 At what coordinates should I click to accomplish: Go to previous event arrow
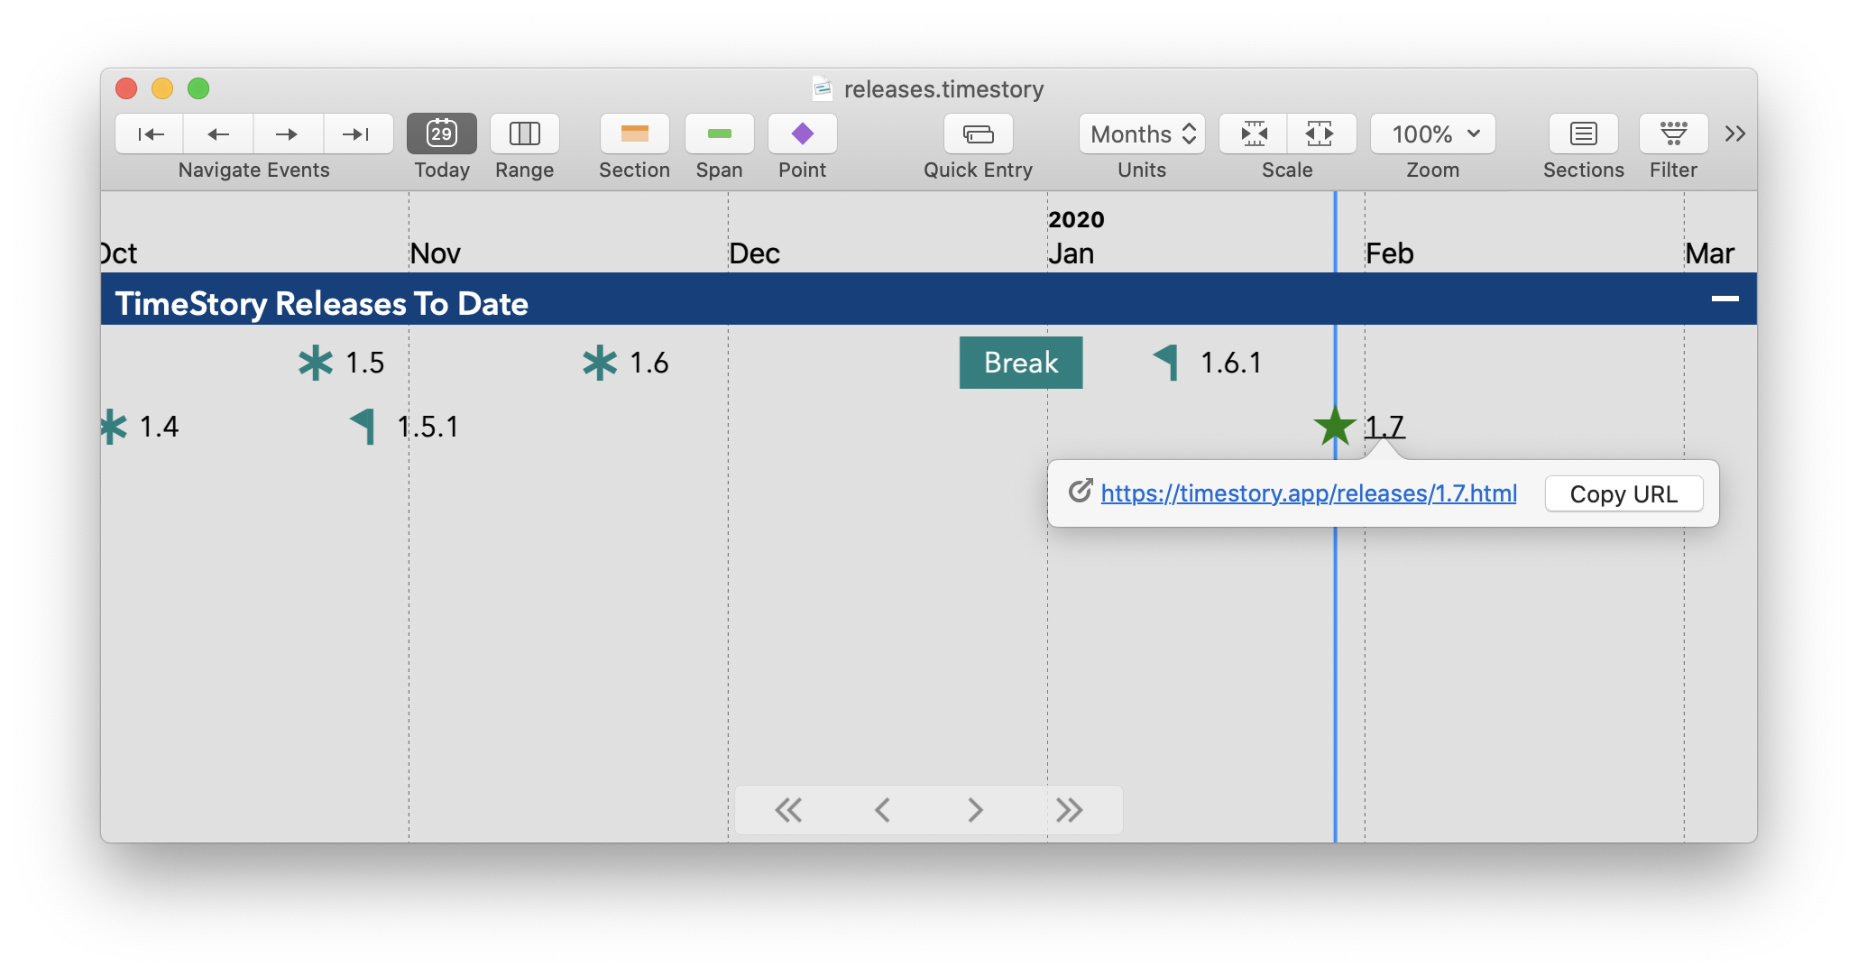[218, 134]
